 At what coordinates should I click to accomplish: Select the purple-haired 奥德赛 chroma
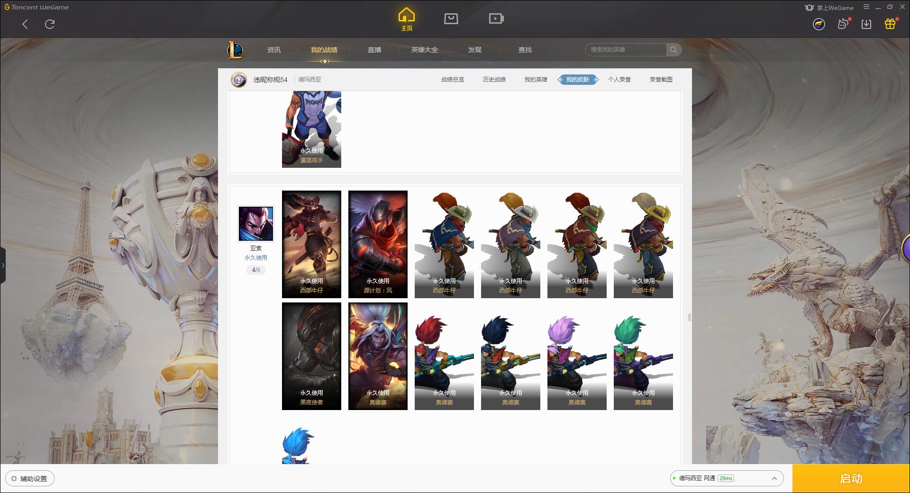(577, 356)
